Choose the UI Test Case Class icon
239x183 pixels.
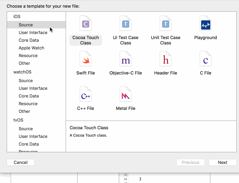(x=126, y=24)
